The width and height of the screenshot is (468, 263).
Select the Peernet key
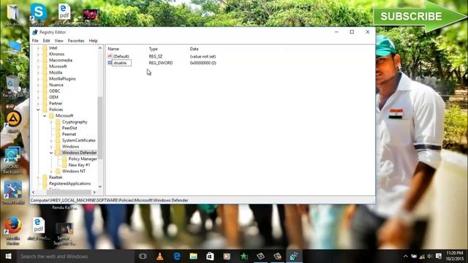[x=69, y=134]
